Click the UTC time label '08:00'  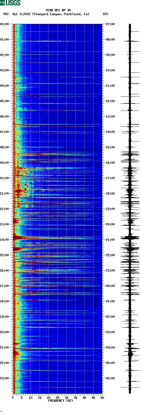click(110, 40)
